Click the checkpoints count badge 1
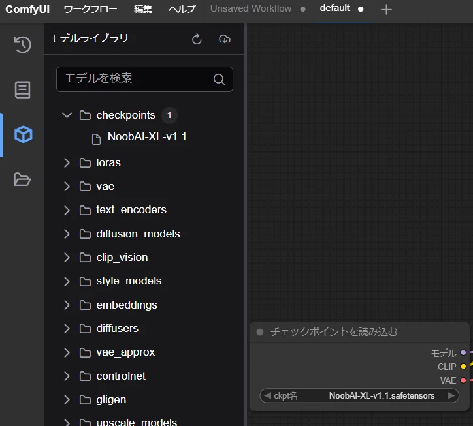 point(169,115)
